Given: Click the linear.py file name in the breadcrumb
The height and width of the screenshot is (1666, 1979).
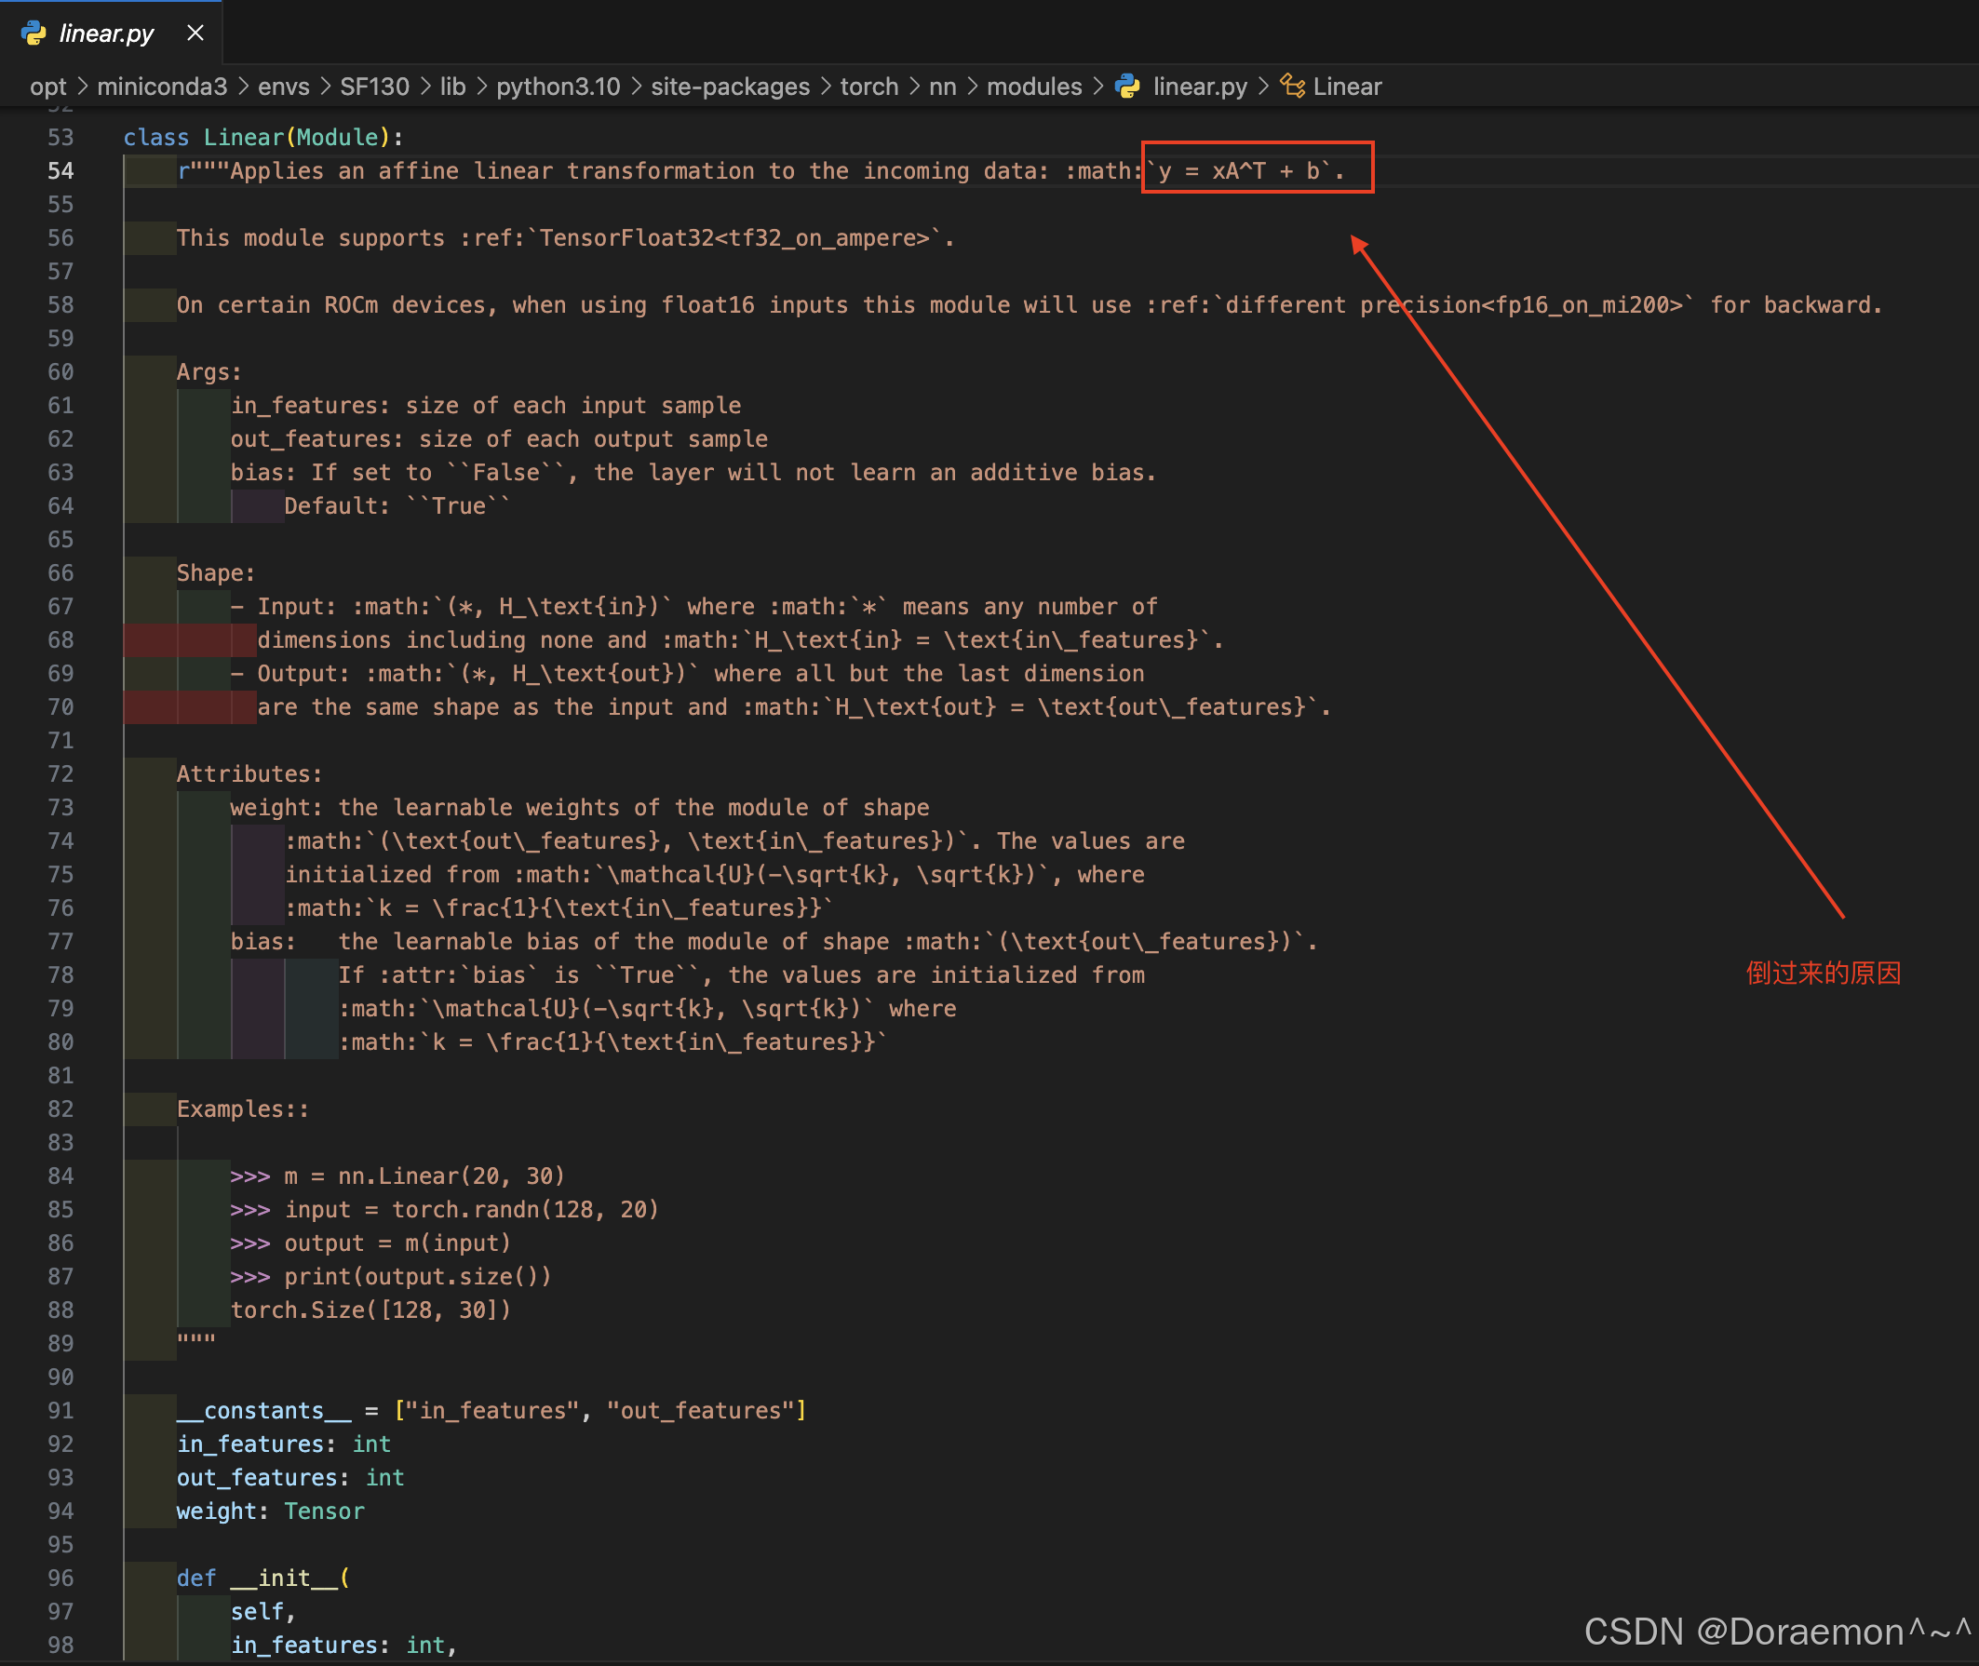Looking at the screenshot, I should [1199, 87].
